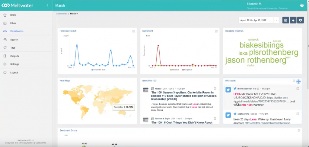Click Contact Us footer link
Viewport: 309px width, 147px height.
pyautogui.click(x=41, y=143)
